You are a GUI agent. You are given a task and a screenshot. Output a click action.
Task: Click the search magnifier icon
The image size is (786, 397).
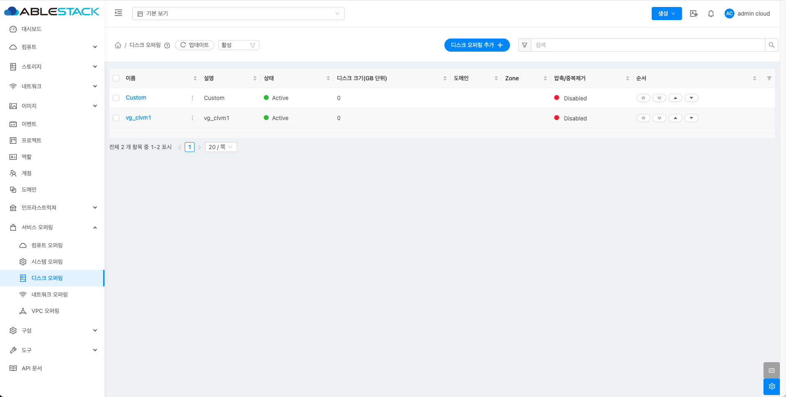[771, 45]
